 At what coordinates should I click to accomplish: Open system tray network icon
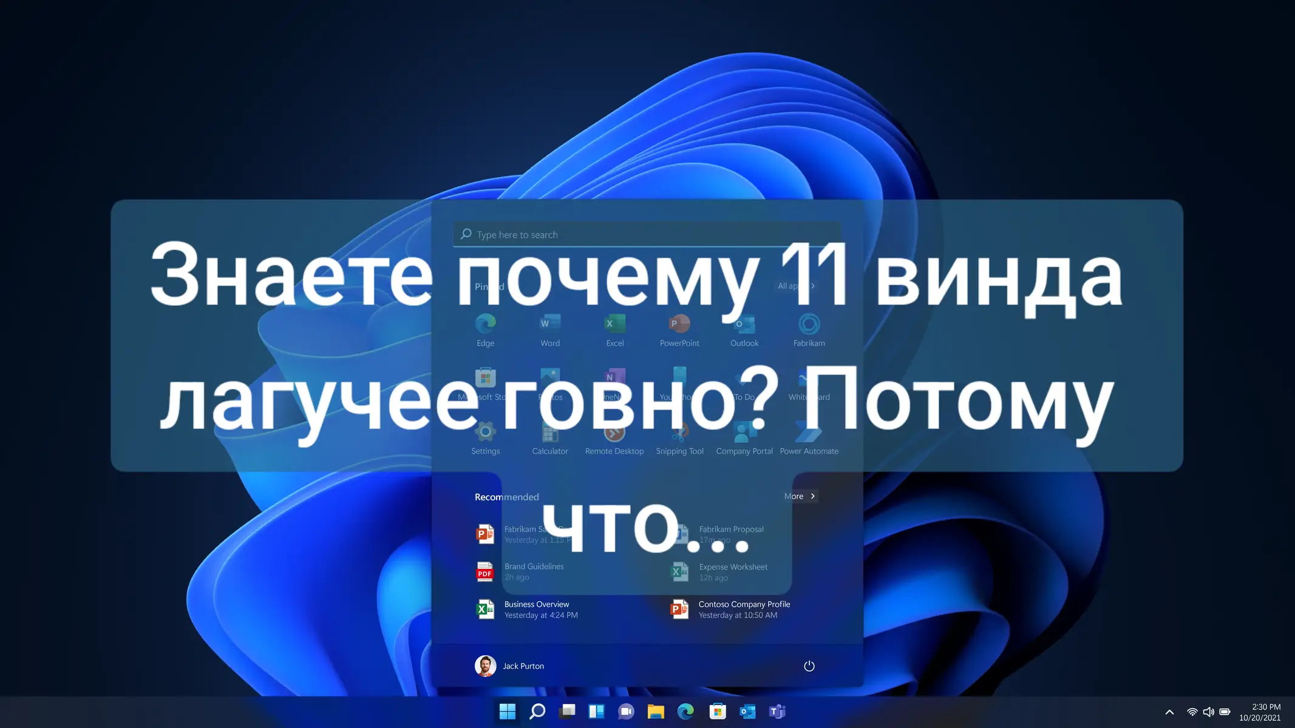(1192, 711)
